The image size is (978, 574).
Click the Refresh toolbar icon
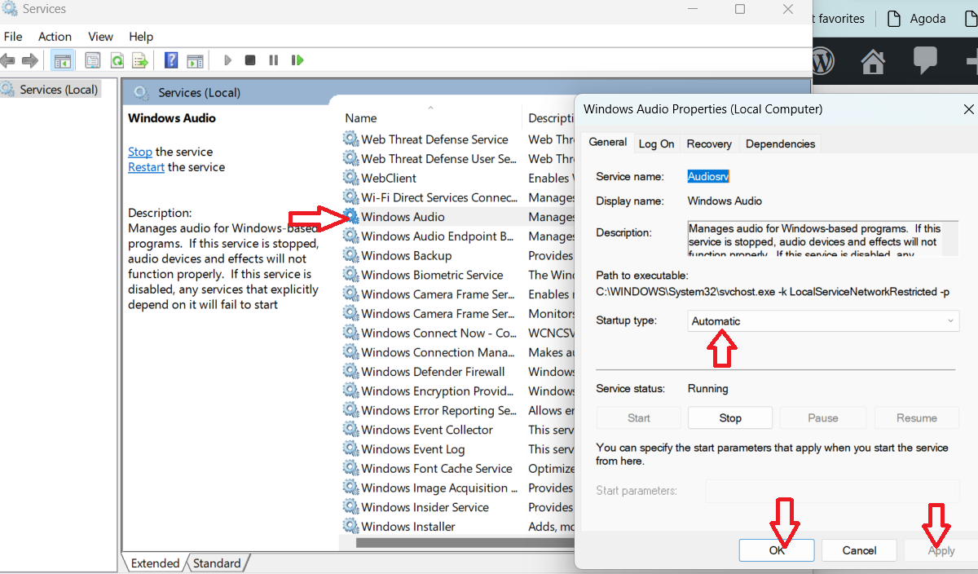(117, 60)
